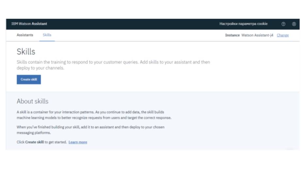Viewport: 301px width, 169px height.
Task: Open the user profile icon
Action: click(294, 24)
